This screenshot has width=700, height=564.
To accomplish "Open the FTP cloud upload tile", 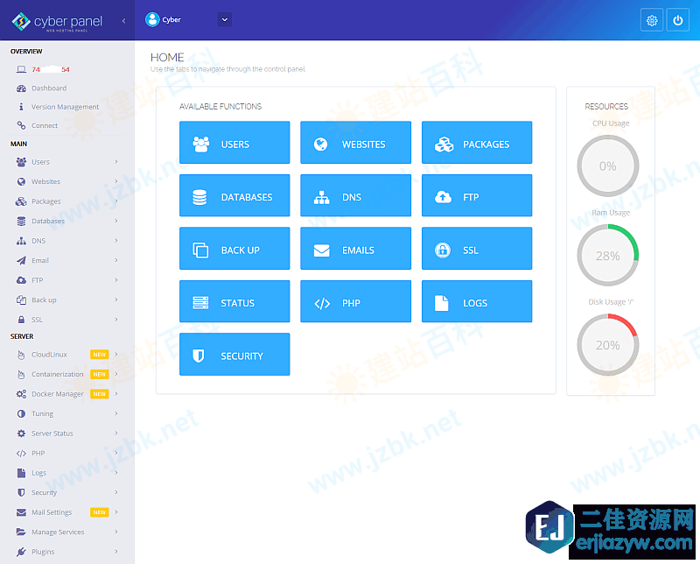I will pyautogui.click(x=477, y=197).
